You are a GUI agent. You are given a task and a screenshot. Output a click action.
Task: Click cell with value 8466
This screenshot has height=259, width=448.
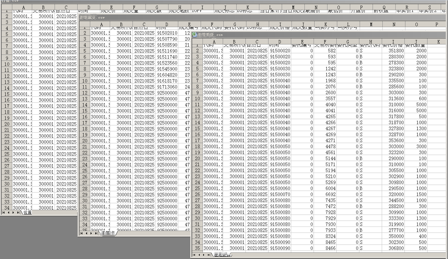[325, 248]
